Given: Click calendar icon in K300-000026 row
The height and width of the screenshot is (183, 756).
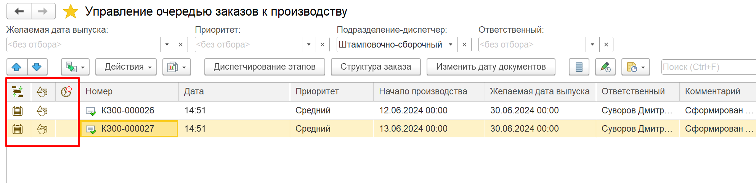Looking at the screenshot, I should 18,111.
